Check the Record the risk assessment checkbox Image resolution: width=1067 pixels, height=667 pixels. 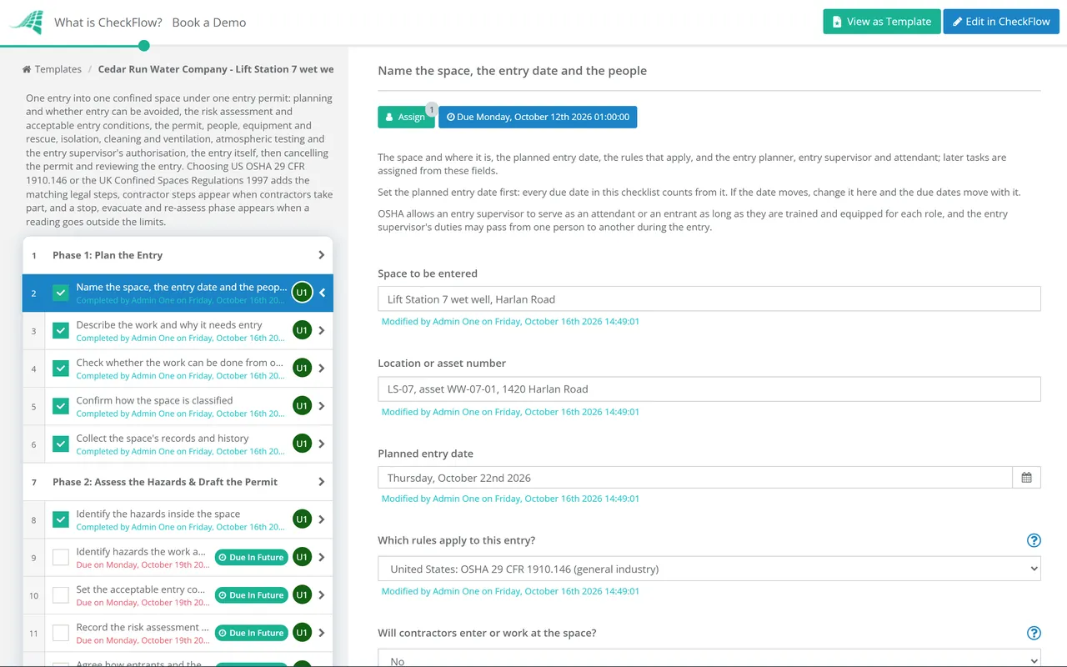pos(61,633)
